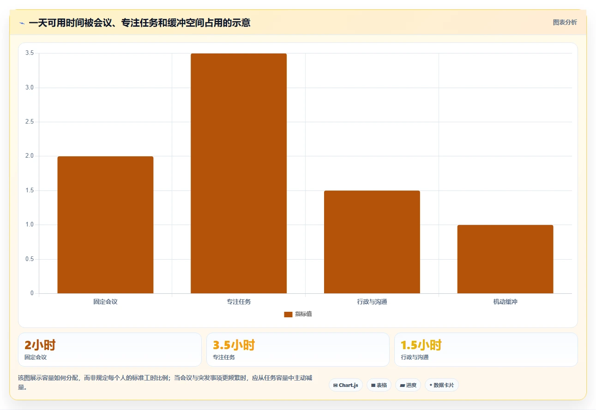Click the lightning icon beside the chart title

(x=22, y=23)
